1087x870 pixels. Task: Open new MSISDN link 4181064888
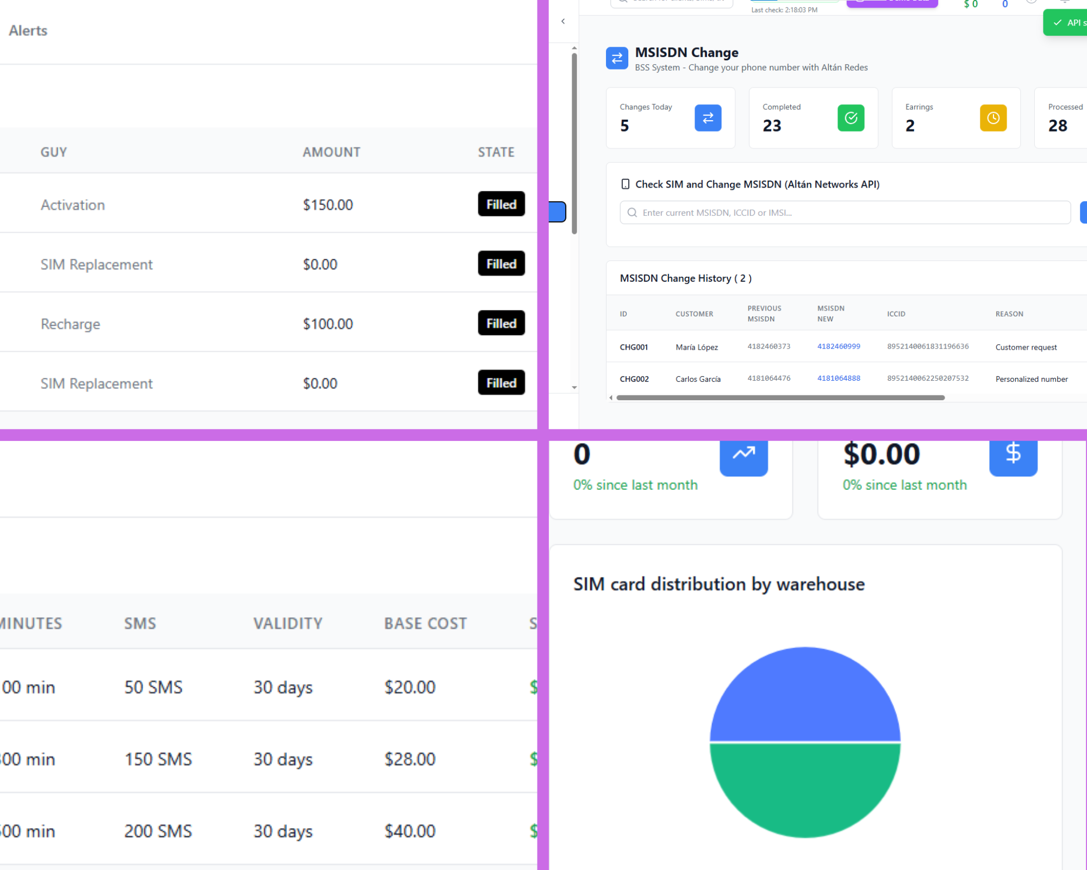point(838,378)
